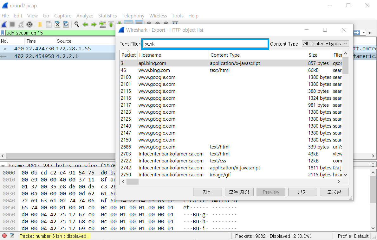
Task: Click the Find packet magnifier icon
Action: tap(76, 24)
